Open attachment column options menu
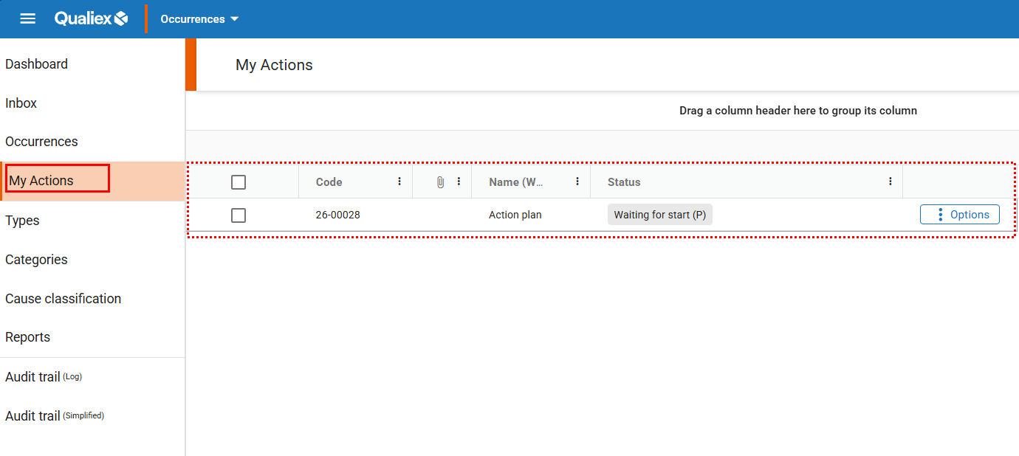This screenshot has width=1019, height=456. point(459,182)
